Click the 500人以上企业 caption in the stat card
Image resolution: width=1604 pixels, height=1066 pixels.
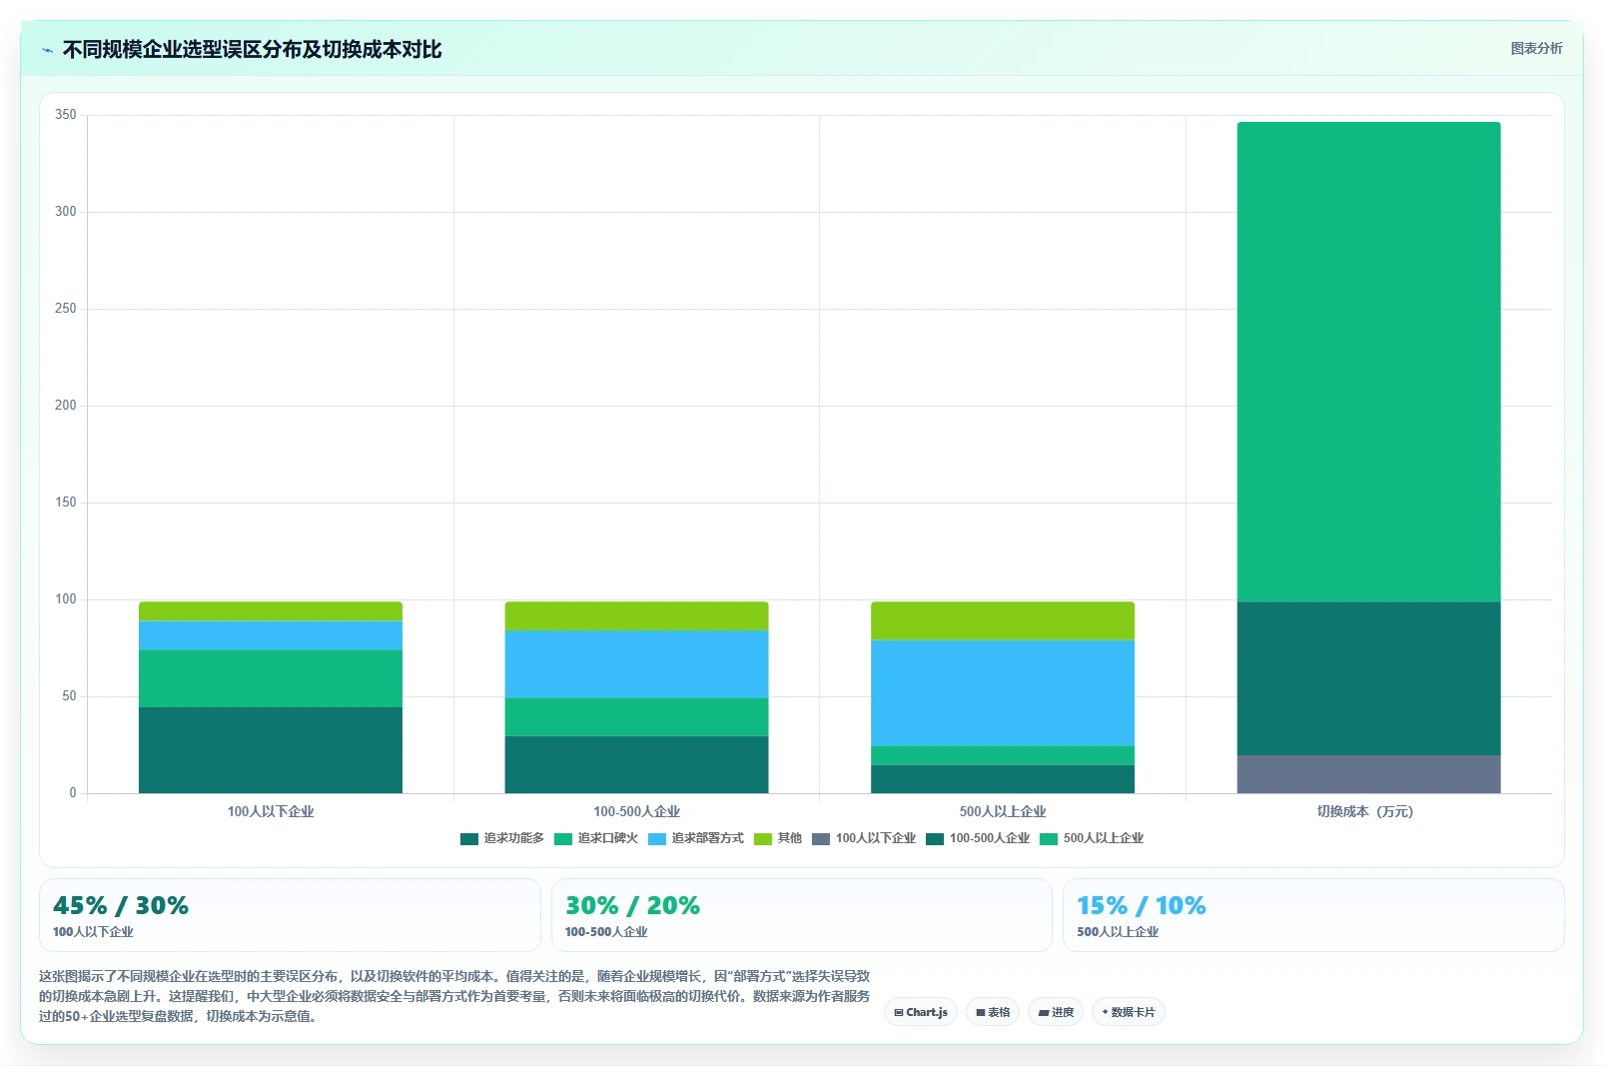pos(1118,932)
